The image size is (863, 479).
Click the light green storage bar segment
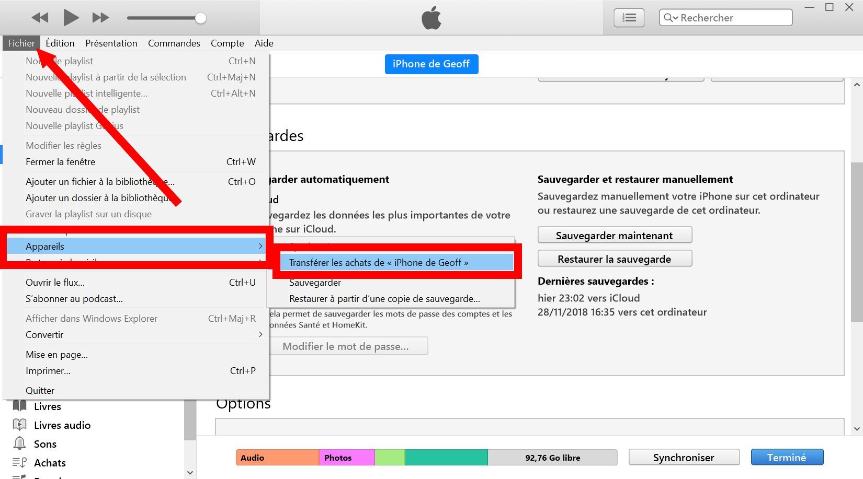point(390,458)
